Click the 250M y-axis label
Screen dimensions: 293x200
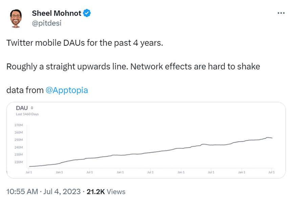point(19,140)
